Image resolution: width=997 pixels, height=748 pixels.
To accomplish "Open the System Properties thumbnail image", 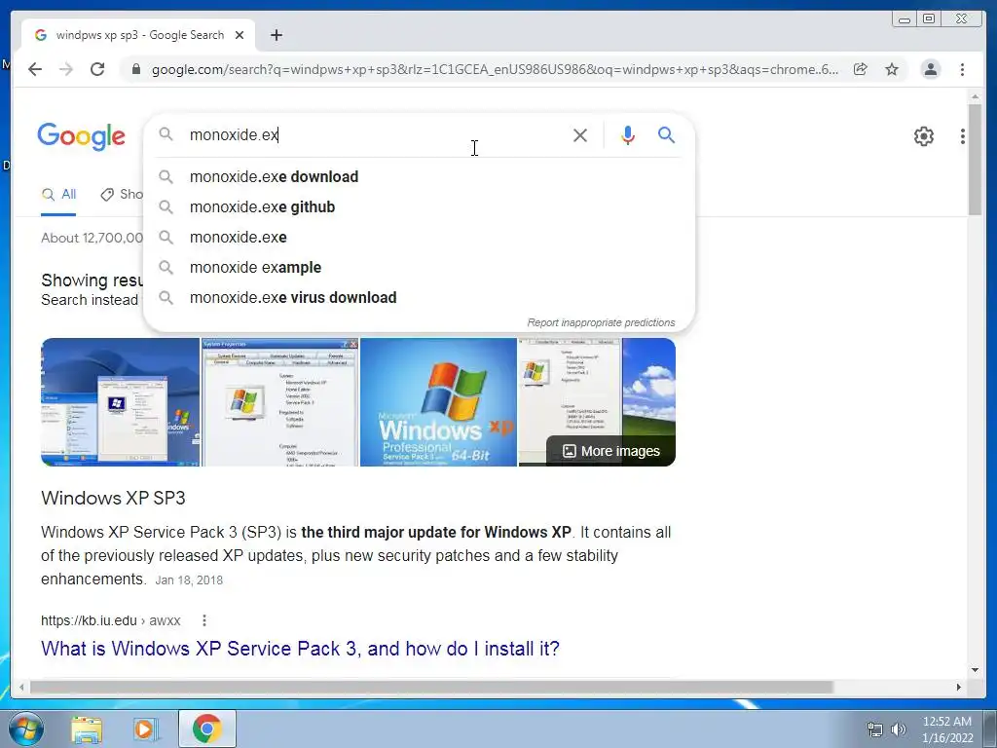I will pyautogui.click(x=279, y=402).
